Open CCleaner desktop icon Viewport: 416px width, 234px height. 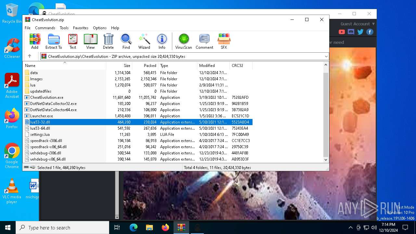(x=12, y=48)
